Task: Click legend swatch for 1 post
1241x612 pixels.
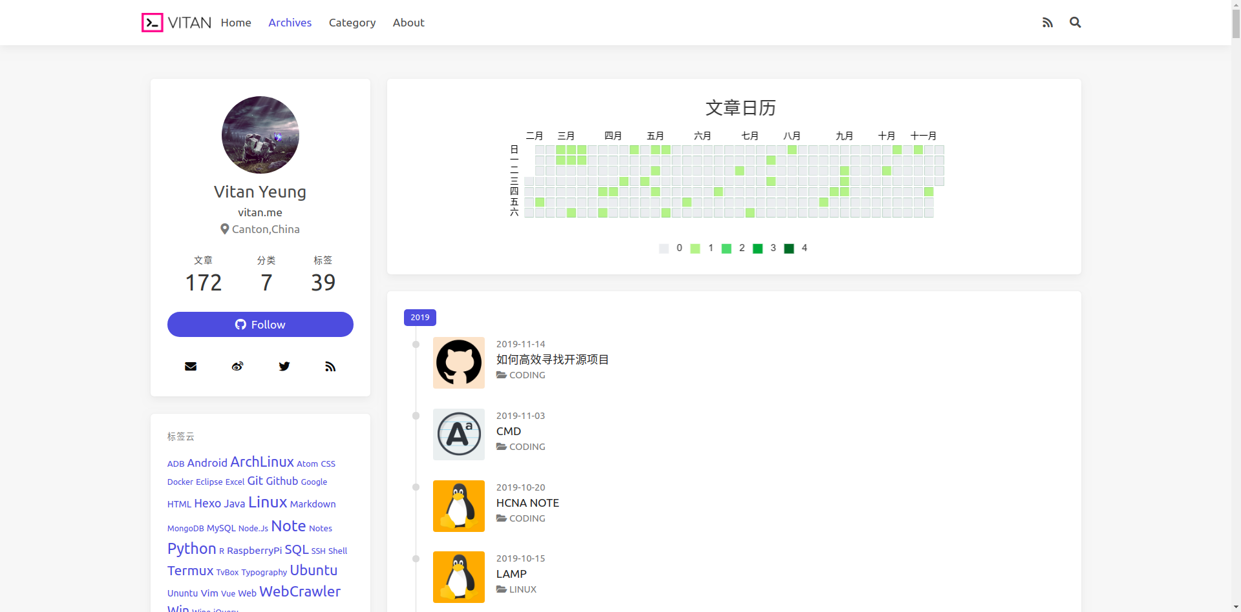Action: [x=695, y=249]
